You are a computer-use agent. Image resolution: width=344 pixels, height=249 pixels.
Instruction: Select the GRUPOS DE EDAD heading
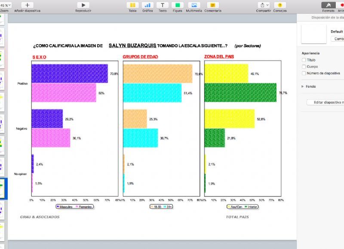click(141, 57)
